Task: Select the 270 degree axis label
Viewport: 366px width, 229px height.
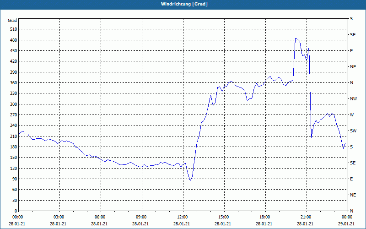Action: (14, 115)
